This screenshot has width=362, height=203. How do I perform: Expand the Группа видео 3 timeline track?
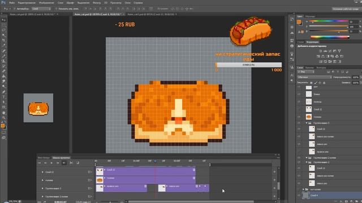(42, 188)
